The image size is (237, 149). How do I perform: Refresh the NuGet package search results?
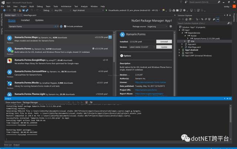[61, 26]
